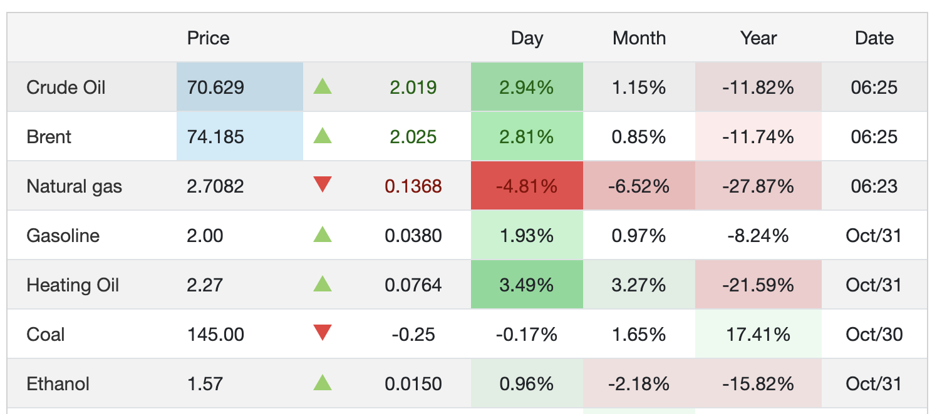Open the Brent commodity link

49,136
